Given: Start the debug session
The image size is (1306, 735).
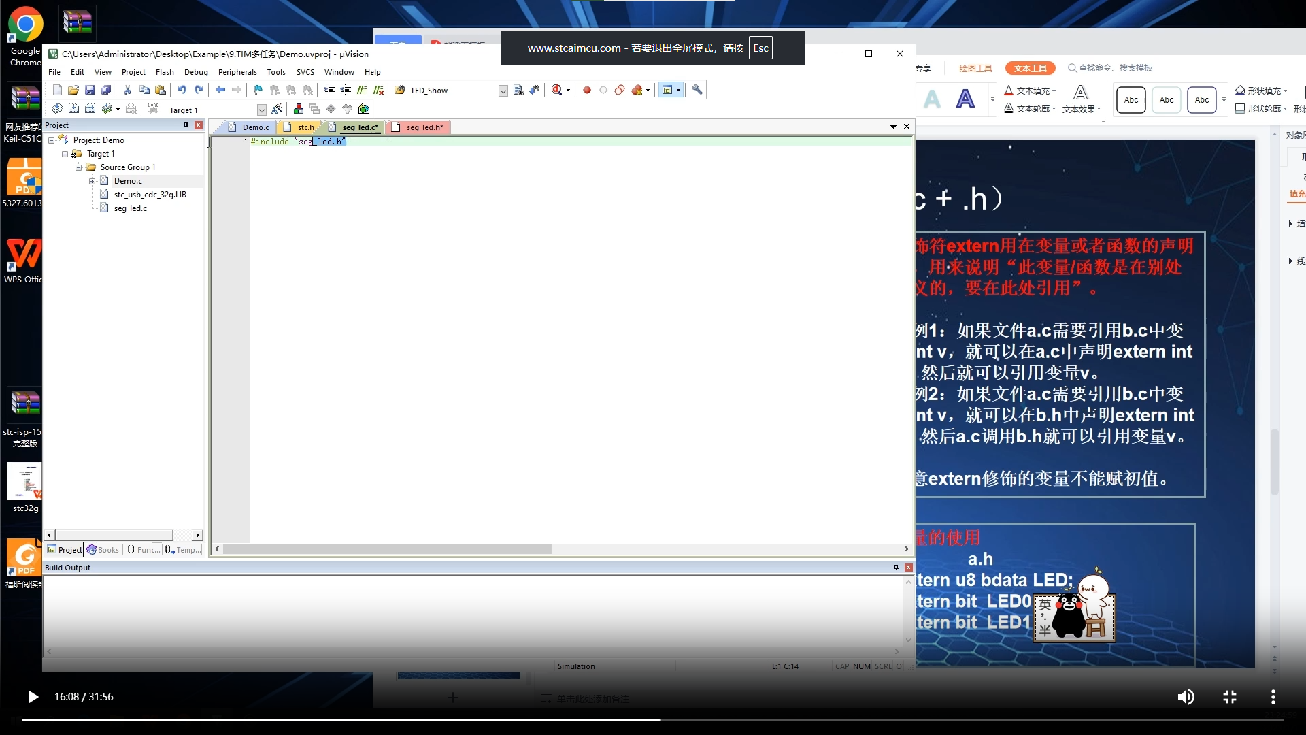Looking at the screenshot, I should (x=557, y=90).
